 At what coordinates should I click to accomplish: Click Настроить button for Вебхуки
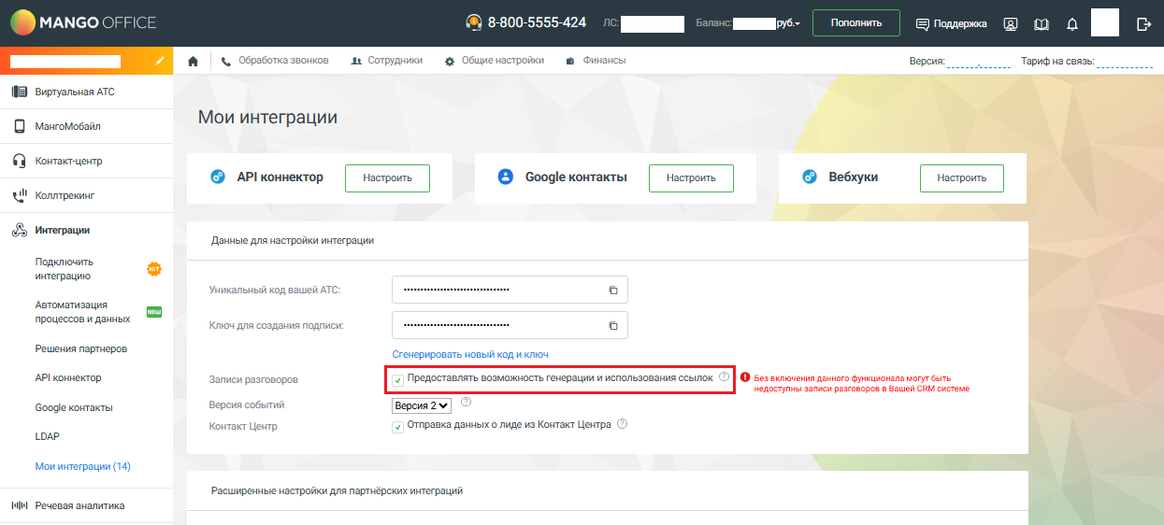tap(961, 178)
